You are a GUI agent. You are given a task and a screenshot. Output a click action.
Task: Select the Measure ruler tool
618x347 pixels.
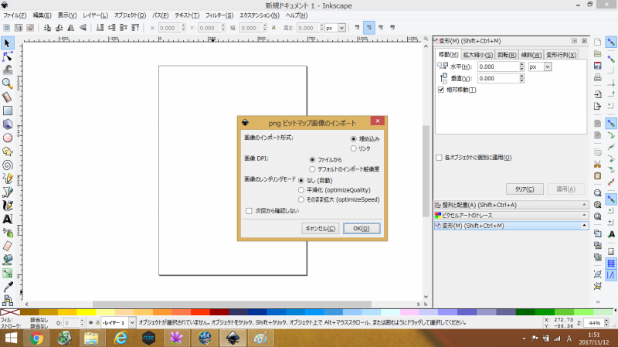pos(7,97)
